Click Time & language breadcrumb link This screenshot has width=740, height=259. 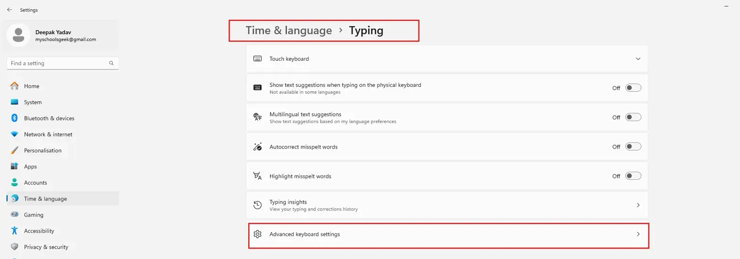click(x=289, y=31)
